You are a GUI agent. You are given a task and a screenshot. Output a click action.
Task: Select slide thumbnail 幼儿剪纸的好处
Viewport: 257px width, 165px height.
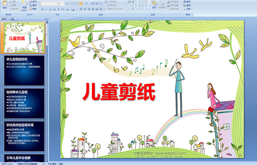[24, 71]
